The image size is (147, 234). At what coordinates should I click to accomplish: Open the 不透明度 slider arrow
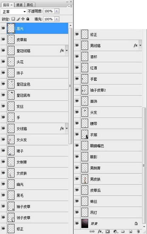[57, 11]
